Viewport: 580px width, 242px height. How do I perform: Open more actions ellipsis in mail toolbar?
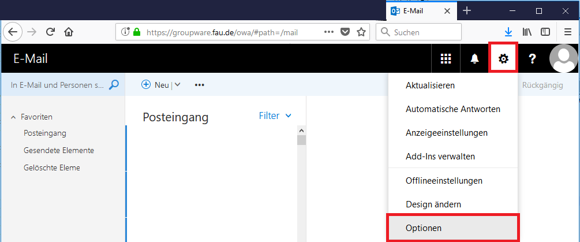click(200, 85)
